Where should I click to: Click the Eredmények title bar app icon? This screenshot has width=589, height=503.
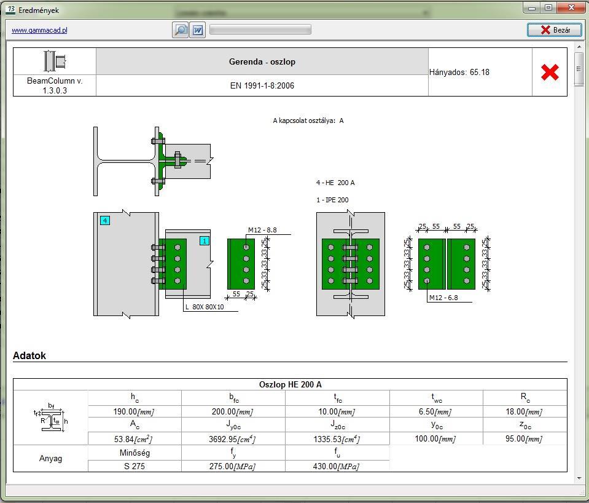pos(11,10)
